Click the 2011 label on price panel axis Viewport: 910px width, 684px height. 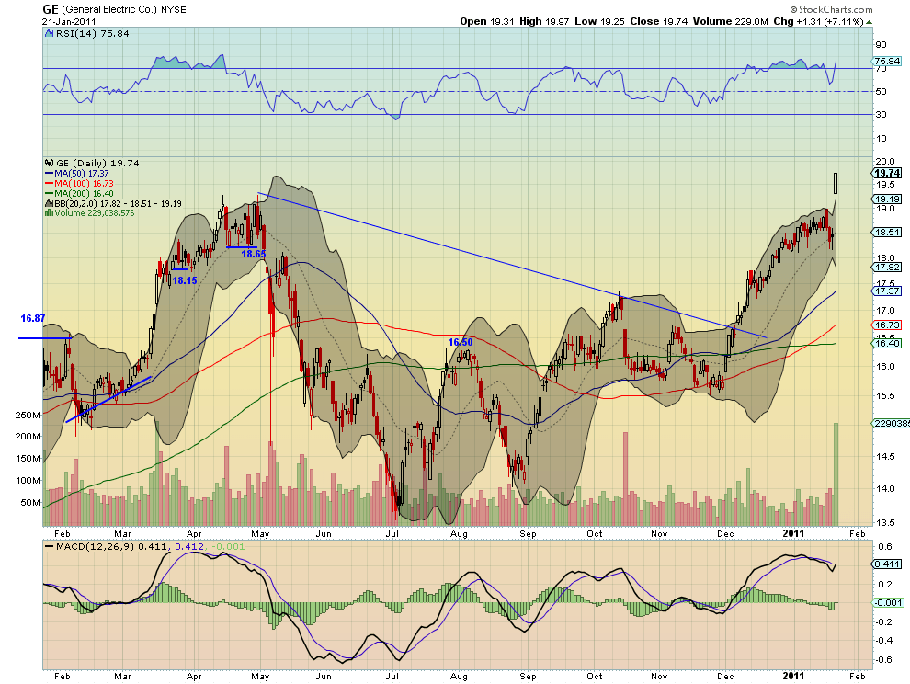tap(793, 533)
